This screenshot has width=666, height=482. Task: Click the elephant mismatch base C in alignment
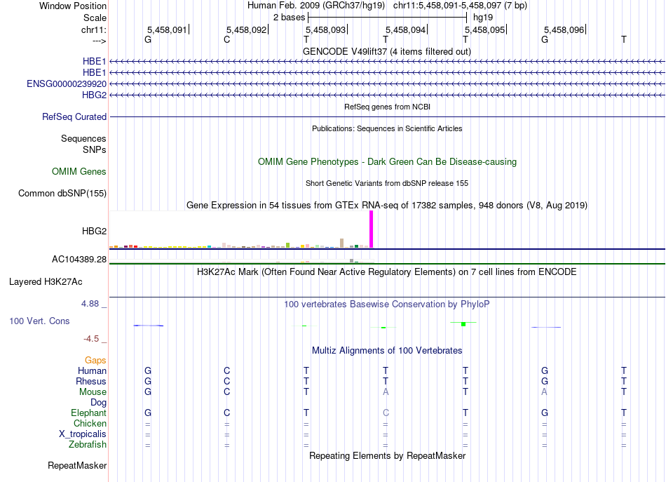coord(386,413)
